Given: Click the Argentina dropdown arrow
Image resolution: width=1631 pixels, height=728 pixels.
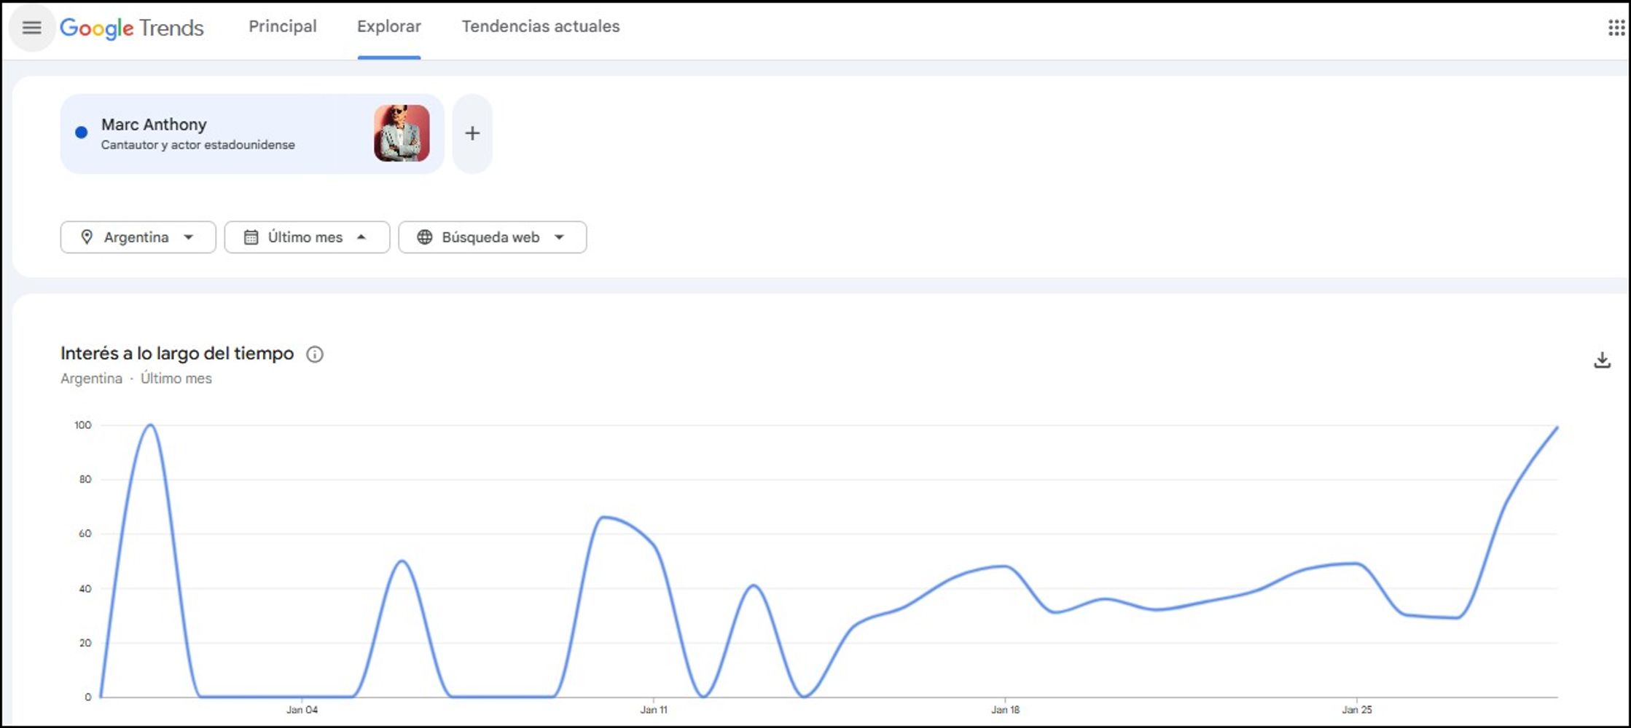Looking at the screenshot, I should coord(189,237).
